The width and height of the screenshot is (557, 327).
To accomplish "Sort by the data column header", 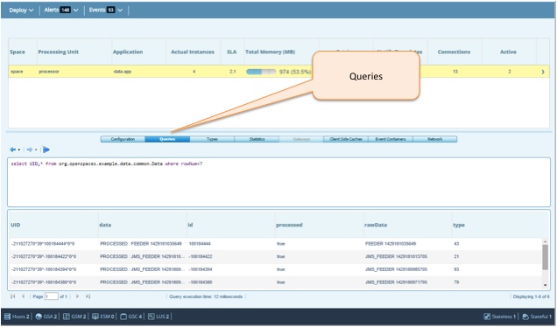I will [x=143, y=225].
